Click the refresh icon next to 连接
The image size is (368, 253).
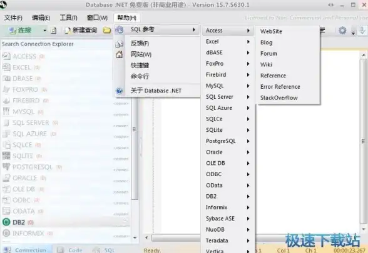tap(54, 31)
